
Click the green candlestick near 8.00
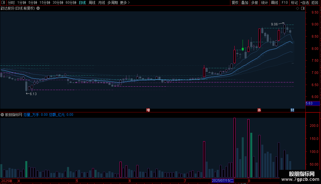[x=243, y=49]
